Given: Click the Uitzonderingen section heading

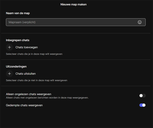Looking at the screenshot, I should [x=16, y=66].
